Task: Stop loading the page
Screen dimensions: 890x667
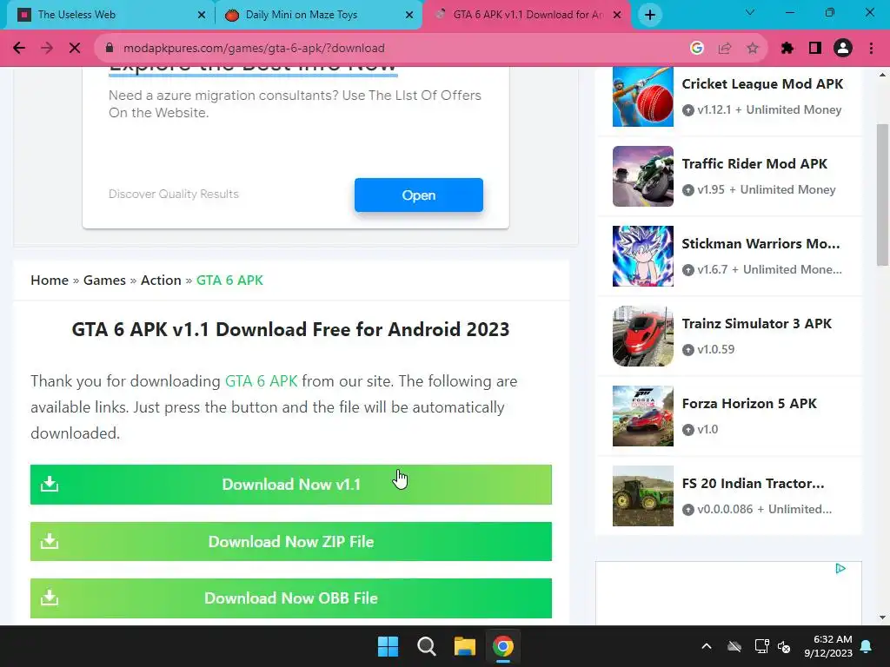Action: click(x=75, y=49)
